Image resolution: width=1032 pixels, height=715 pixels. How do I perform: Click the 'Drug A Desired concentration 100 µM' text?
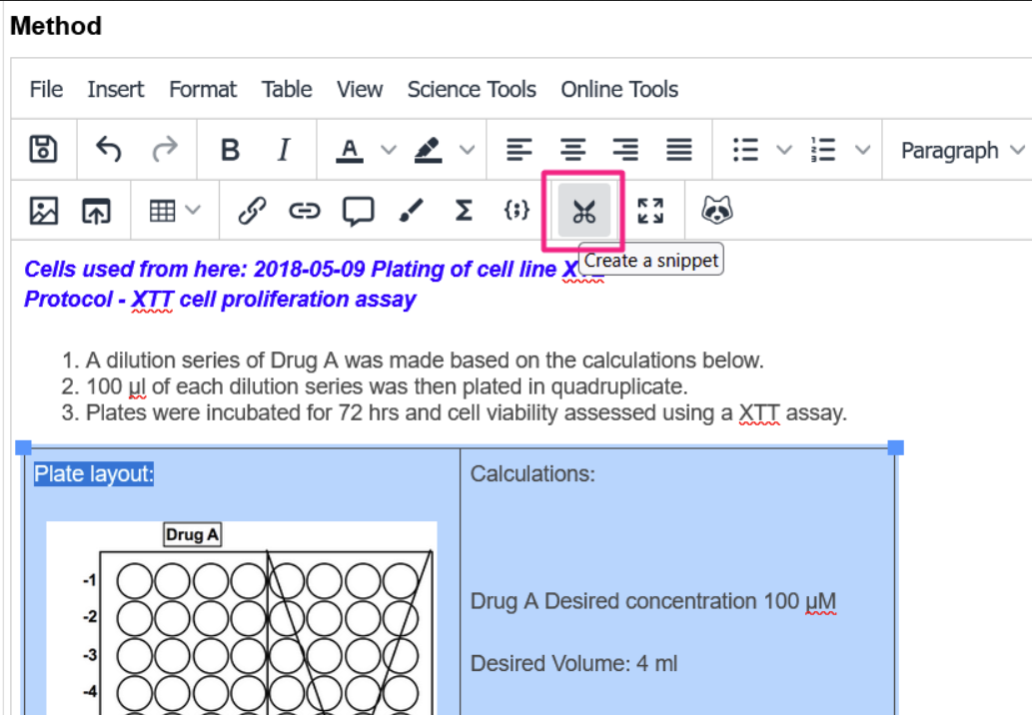[x=653, y=601]
